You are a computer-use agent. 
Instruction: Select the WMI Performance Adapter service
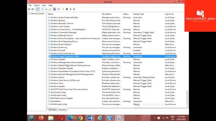coord(61,98)
